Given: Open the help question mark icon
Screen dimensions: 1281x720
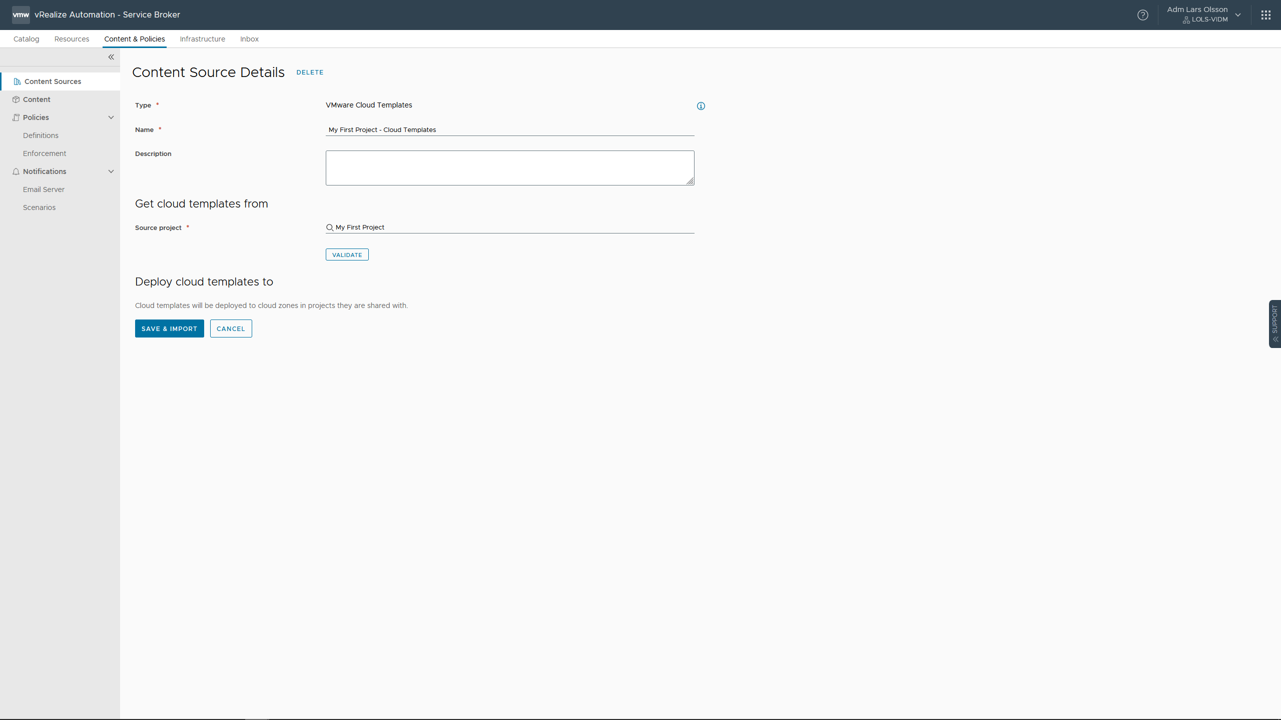Looking at the screenshot, I should (x=1143, y=15).
